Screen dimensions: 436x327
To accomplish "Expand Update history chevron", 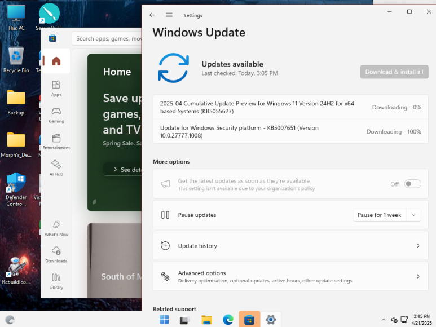I will point(417,246).
